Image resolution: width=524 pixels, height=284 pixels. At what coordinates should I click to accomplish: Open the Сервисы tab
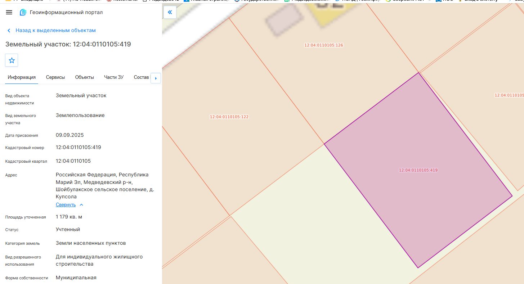(55, 77)
